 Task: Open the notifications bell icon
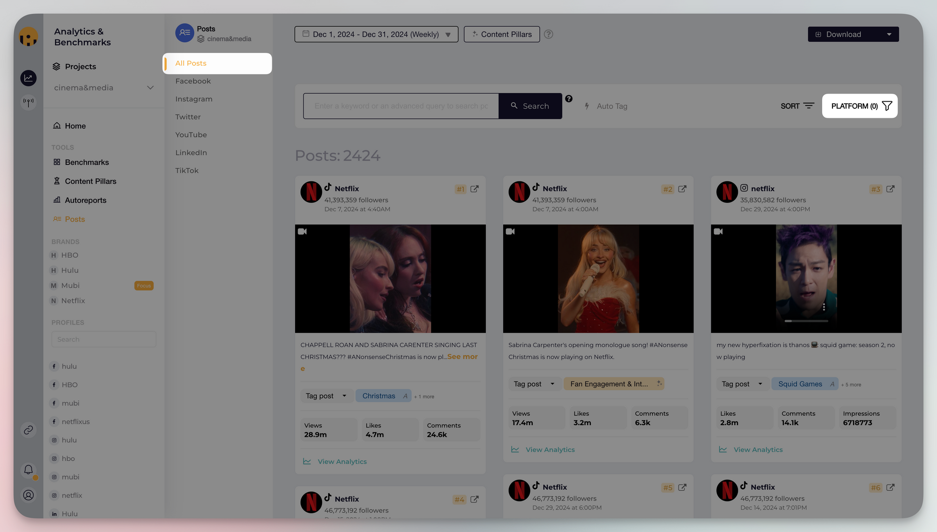29,469
